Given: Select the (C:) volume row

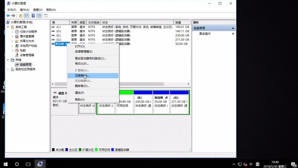Looking at the screenshot, I should click(x=120, y=27).
